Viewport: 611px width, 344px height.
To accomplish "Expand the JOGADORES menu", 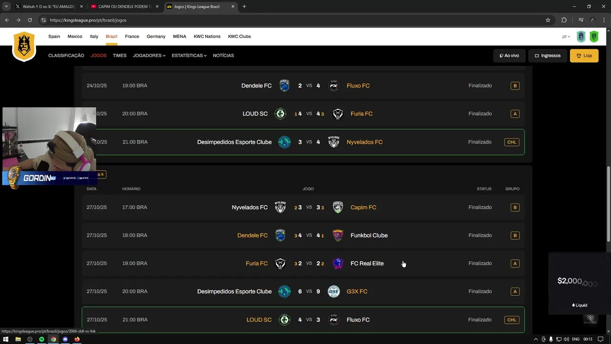I will click(149, 55).
